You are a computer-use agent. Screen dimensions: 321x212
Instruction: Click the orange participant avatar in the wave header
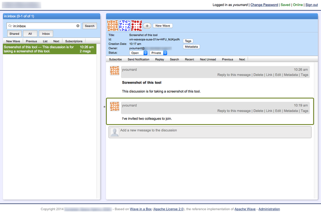(x=113, y=26)
